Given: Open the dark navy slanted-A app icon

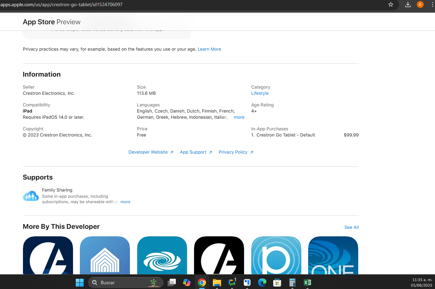Looking at the screenshot, I should [48, 255].
